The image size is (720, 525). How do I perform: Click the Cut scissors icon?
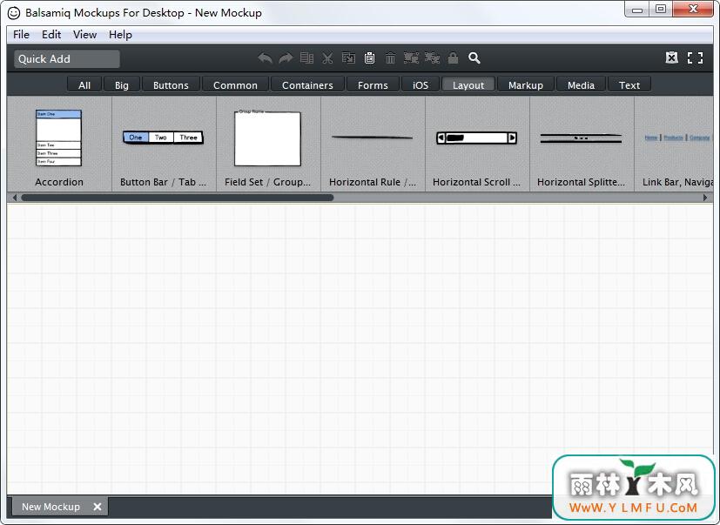[x=327, y=58]
